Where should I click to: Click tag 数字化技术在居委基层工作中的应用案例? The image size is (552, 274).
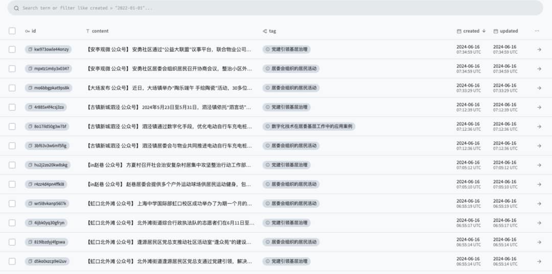(311, 127)
